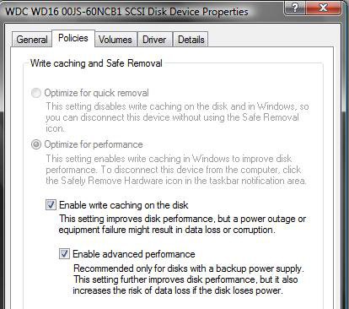Click the Safely Remove Hardware description paragraph

tap(176, 170)
